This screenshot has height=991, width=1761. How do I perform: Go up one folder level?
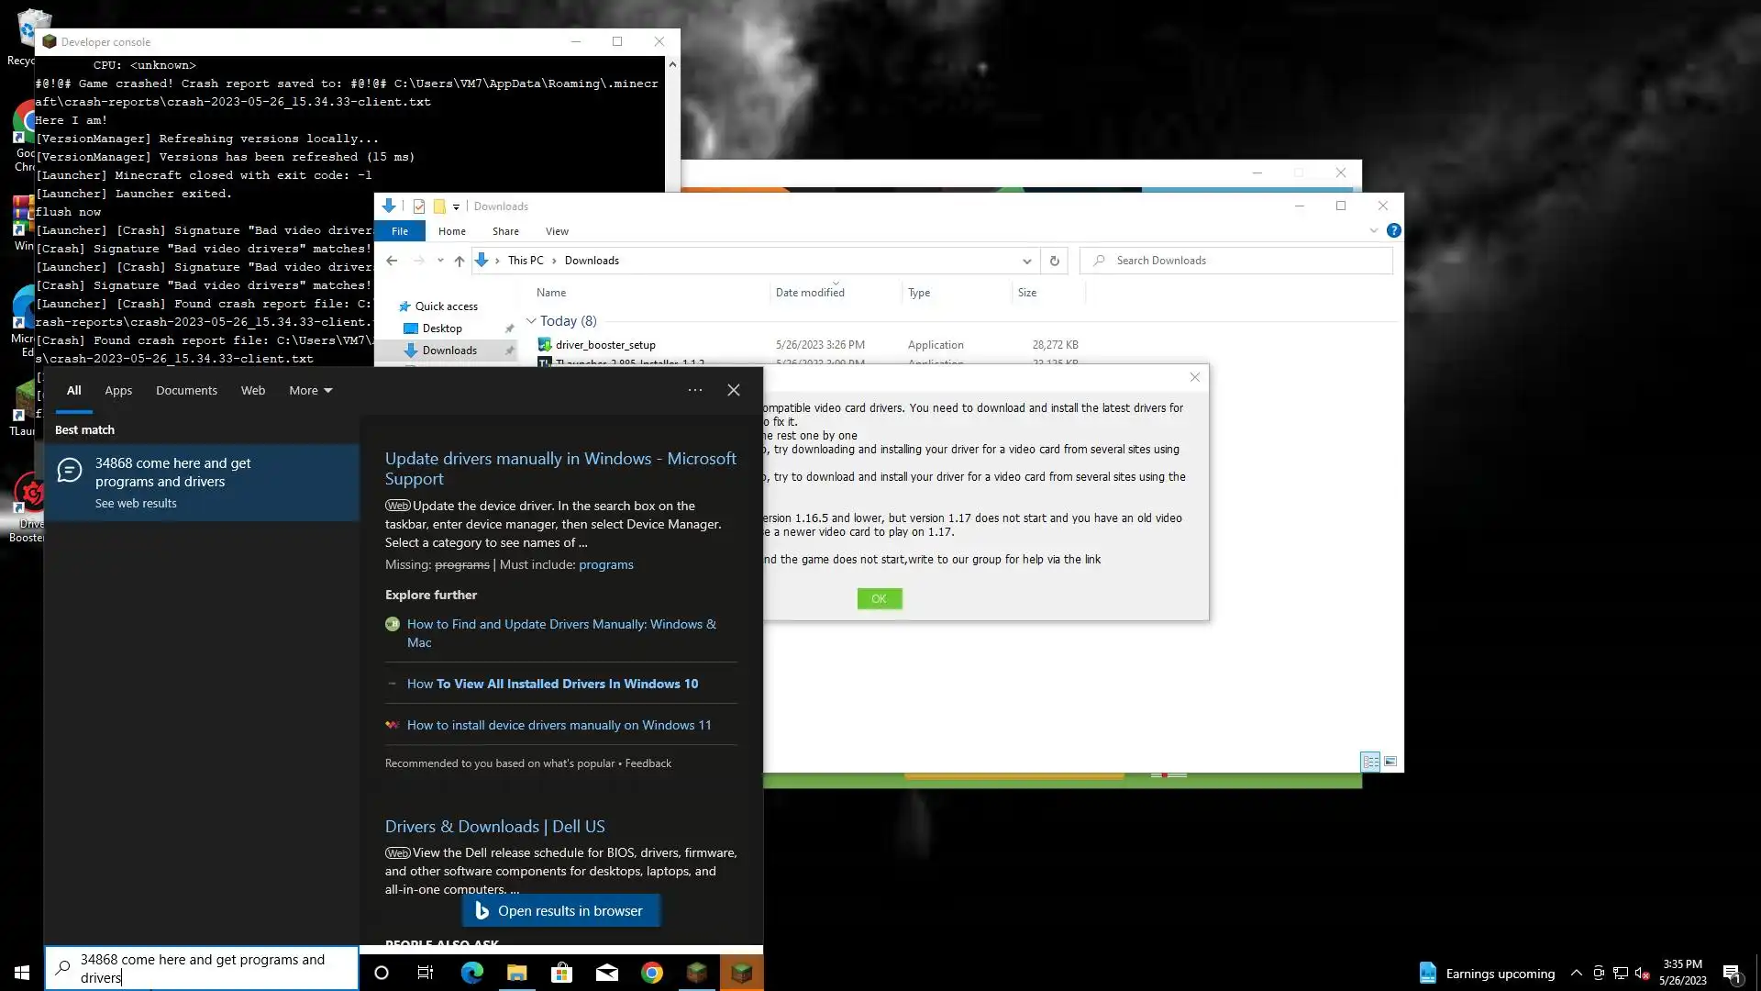click(459, 261)
